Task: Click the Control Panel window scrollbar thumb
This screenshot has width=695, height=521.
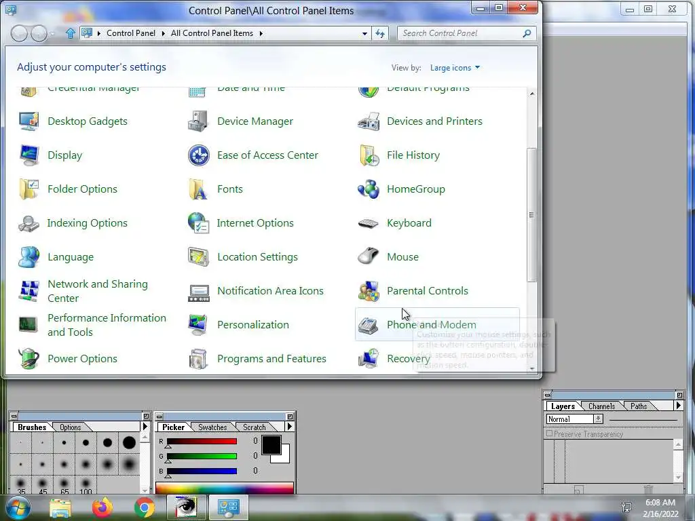Action: click(x=531, y=215)
